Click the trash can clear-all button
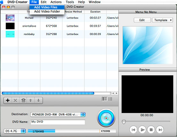The width and height of the screenshot is (177, 137). click(23, 100)
